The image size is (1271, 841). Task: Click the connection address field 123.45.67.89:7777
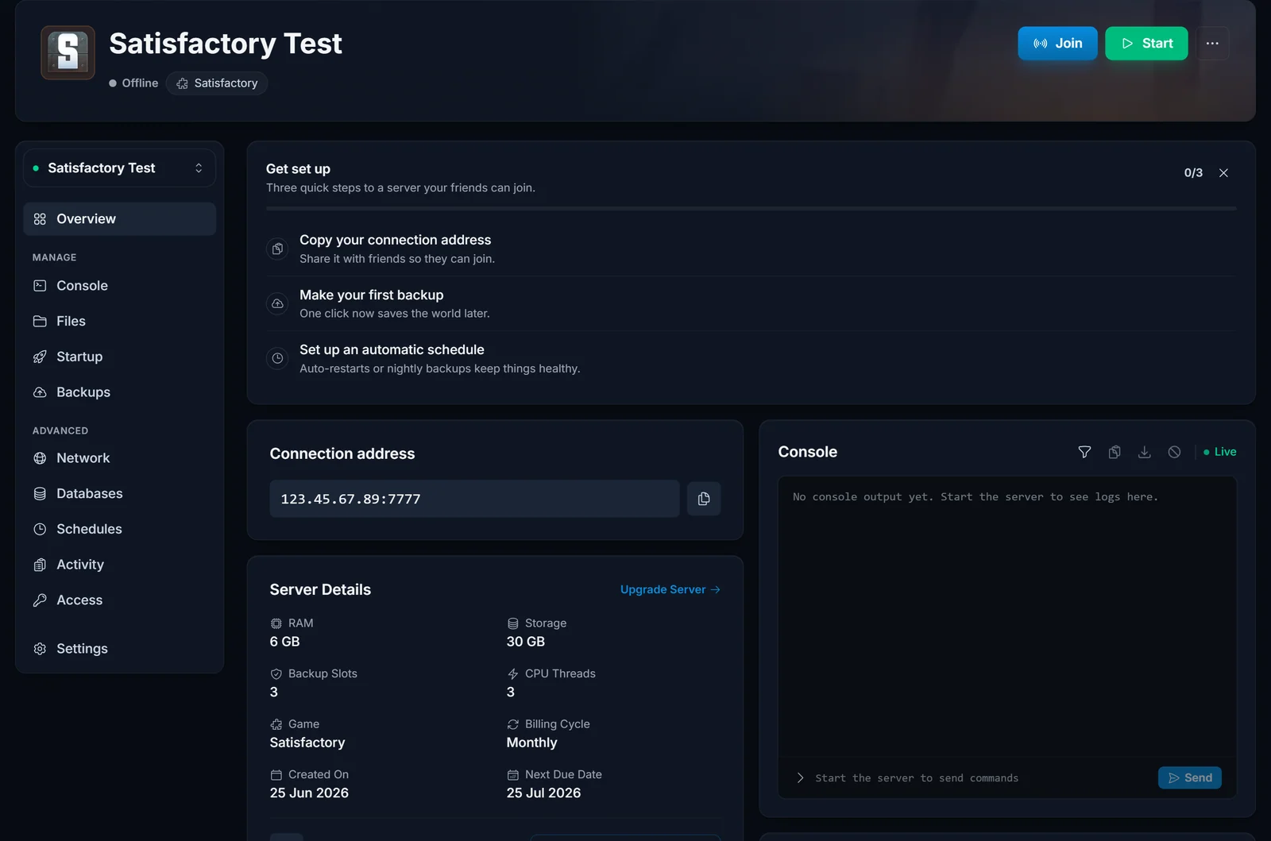coord(474,499)
